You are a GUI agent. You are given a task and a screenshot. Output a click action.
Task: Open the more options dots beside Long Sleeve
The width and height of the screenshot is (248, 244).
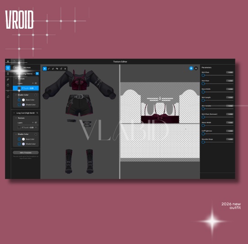tap(34, 74)
